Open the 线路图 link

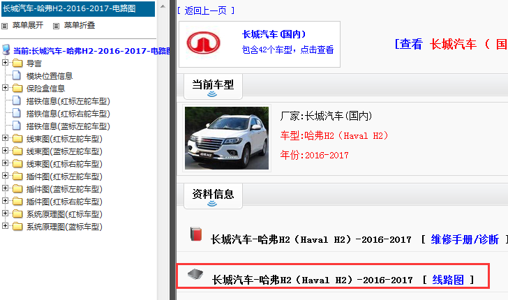click(448, 280)
